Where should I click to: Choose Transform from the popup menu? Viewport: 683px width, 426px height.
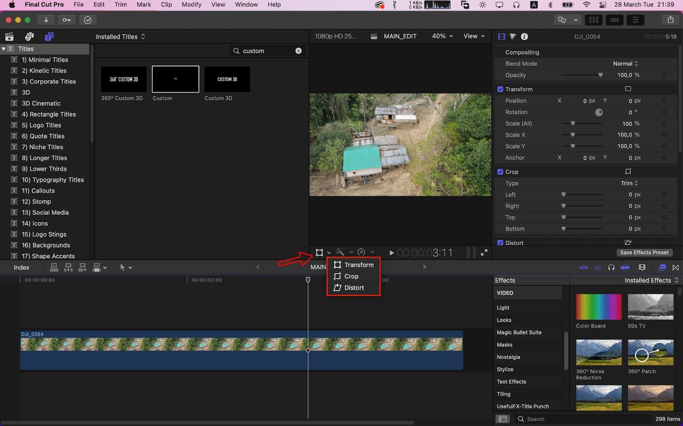(x=353, y=265)
